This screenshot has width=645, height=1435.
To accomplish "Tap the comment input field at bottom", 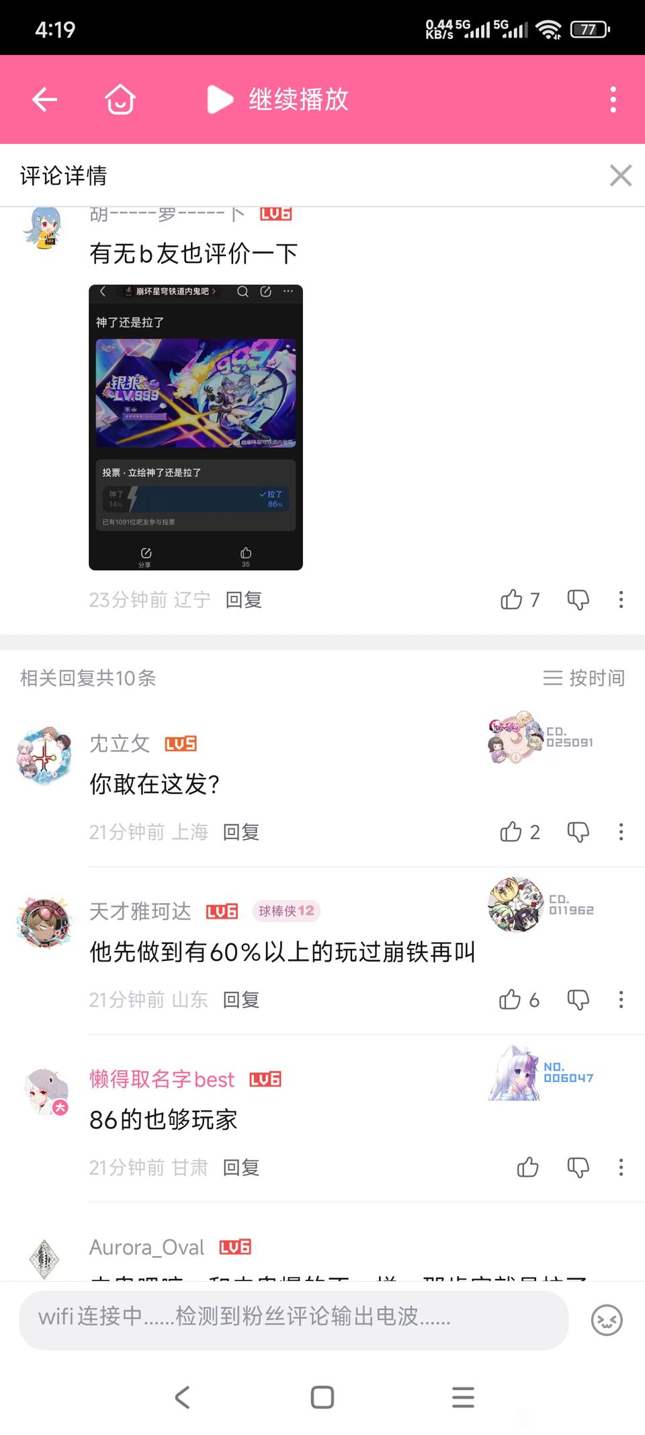I will [294, 1316].
